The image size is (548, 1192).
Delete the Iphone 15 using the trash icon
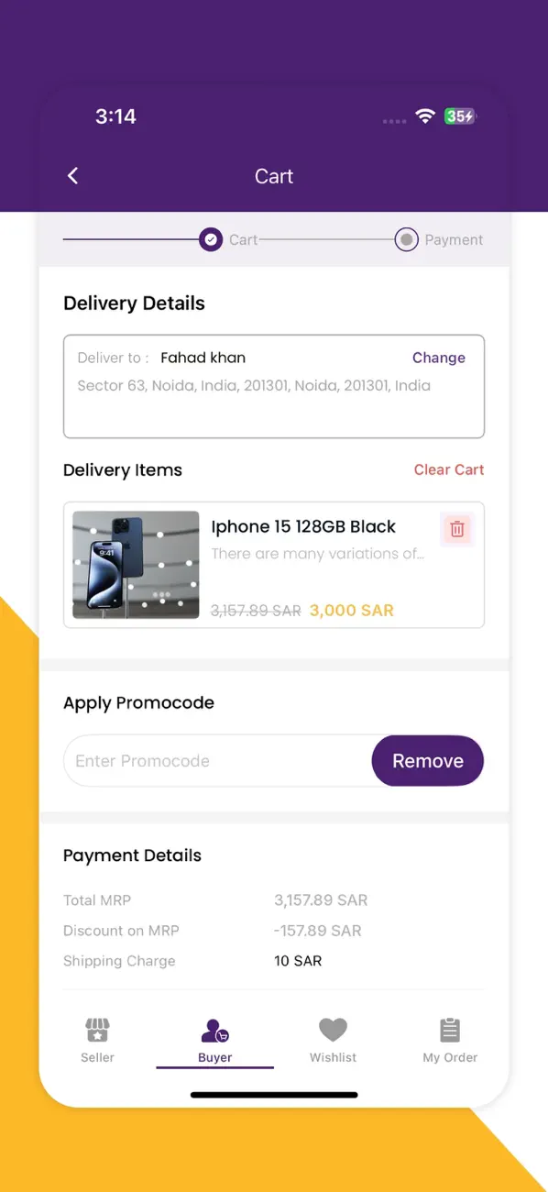(456, 529)
